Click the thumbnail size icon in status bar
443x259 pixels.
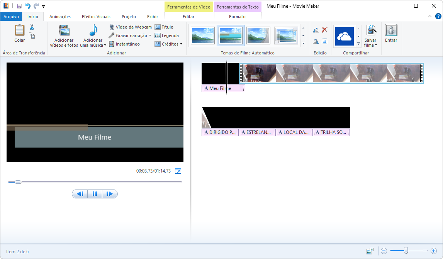coord(370,251)
